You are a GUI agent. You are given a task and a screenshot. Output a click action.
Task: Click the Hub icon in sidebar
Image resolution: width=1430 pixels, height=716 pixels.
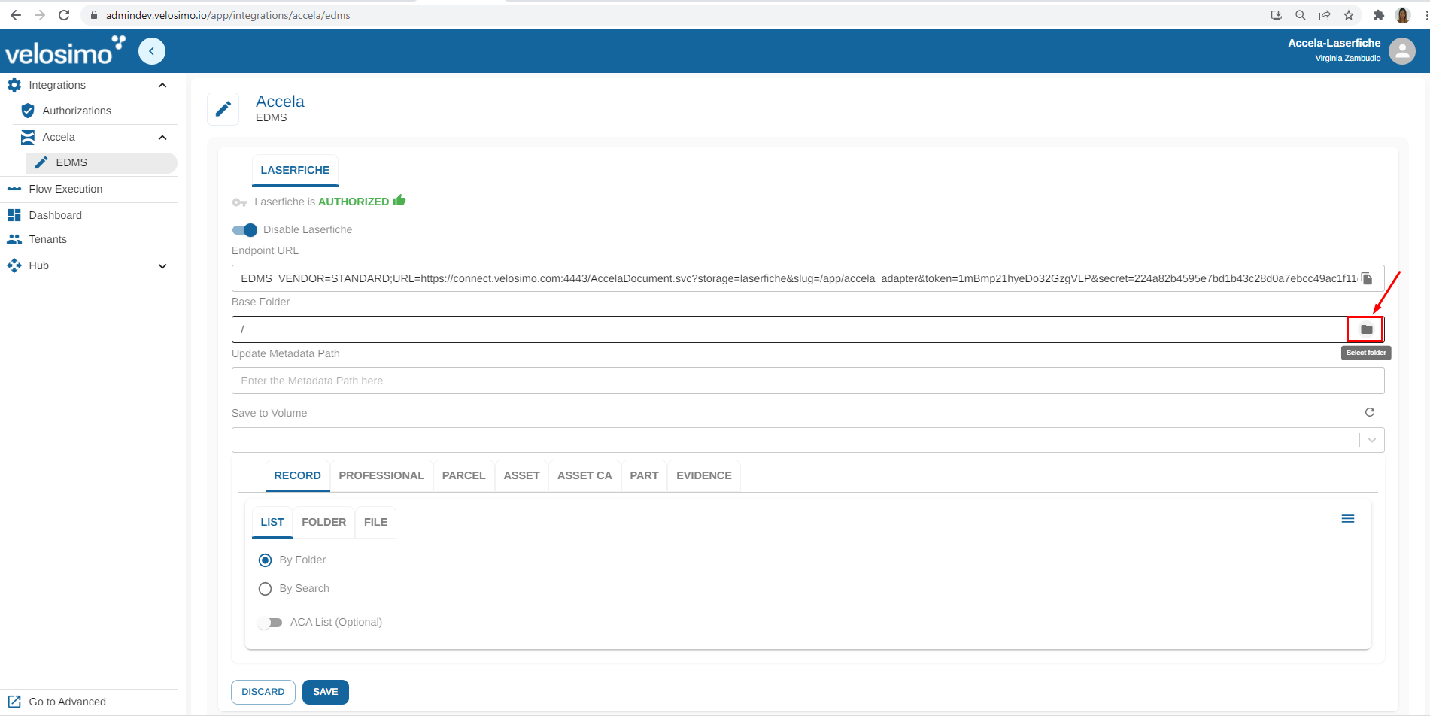[14, 265]
